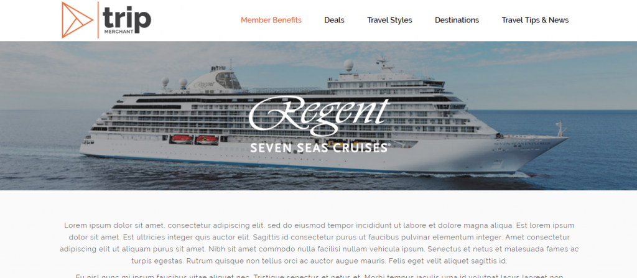
Task: Click the "trip" wordmark in the header
Action: (x=127, y=18)
